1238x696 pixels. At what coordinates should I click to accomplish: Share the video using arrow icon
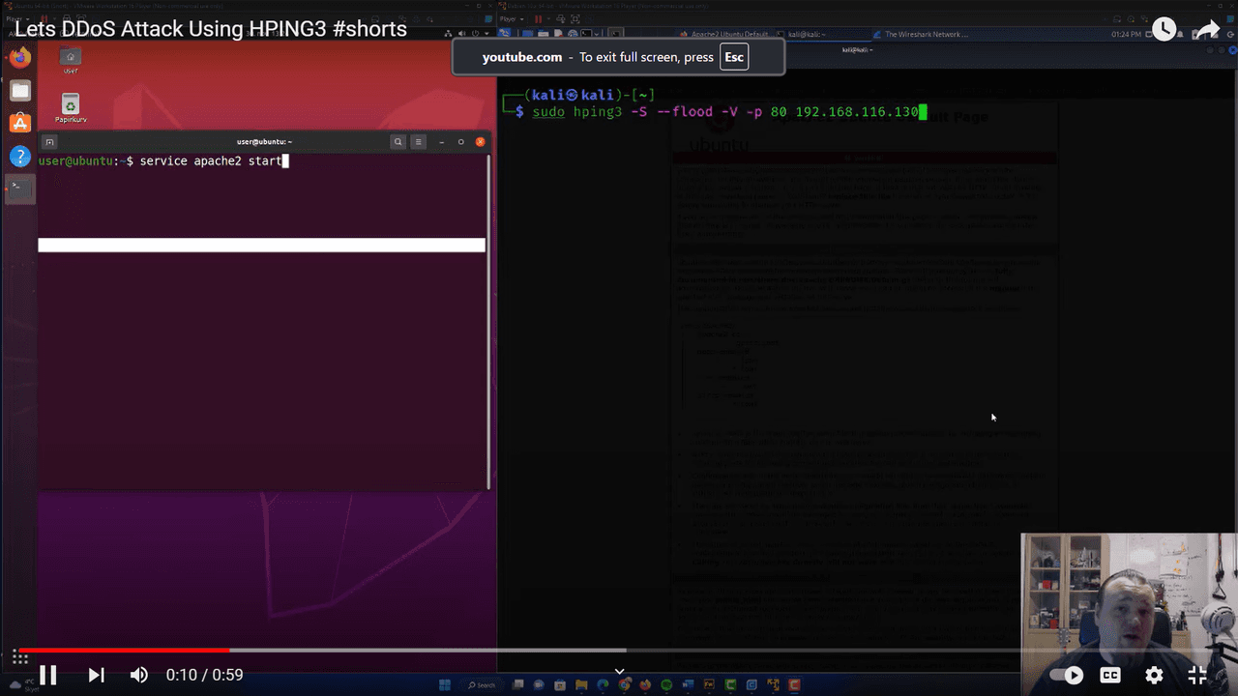click(1209, 30)
